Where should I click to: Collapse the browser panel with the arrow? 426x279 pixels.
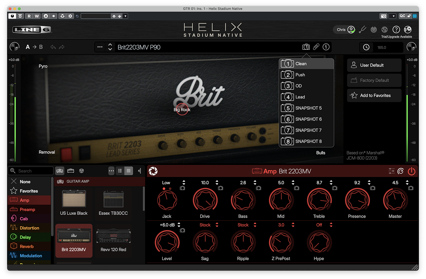pyautogui.click(x=139, y=171)
